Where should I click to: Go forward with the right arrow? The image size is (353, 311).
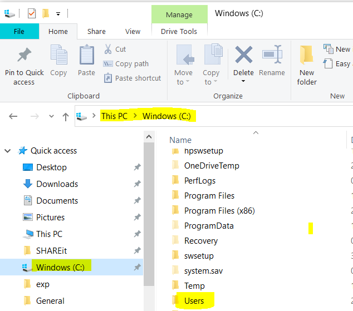(35, 116)
